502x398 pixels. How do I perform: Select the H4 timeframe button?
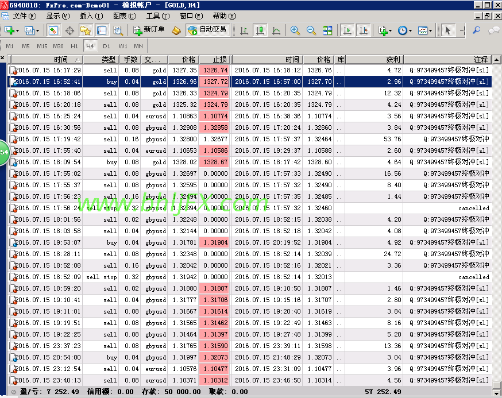pyautogui.click(x=90, y=47)
